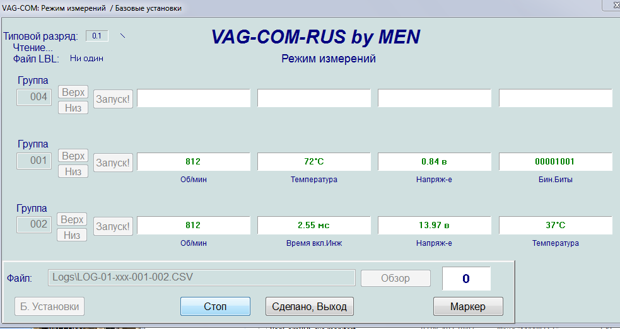Screen dimensions: 620x329
Task: Click Запуск! for group 001
Action: pos(113,163)
